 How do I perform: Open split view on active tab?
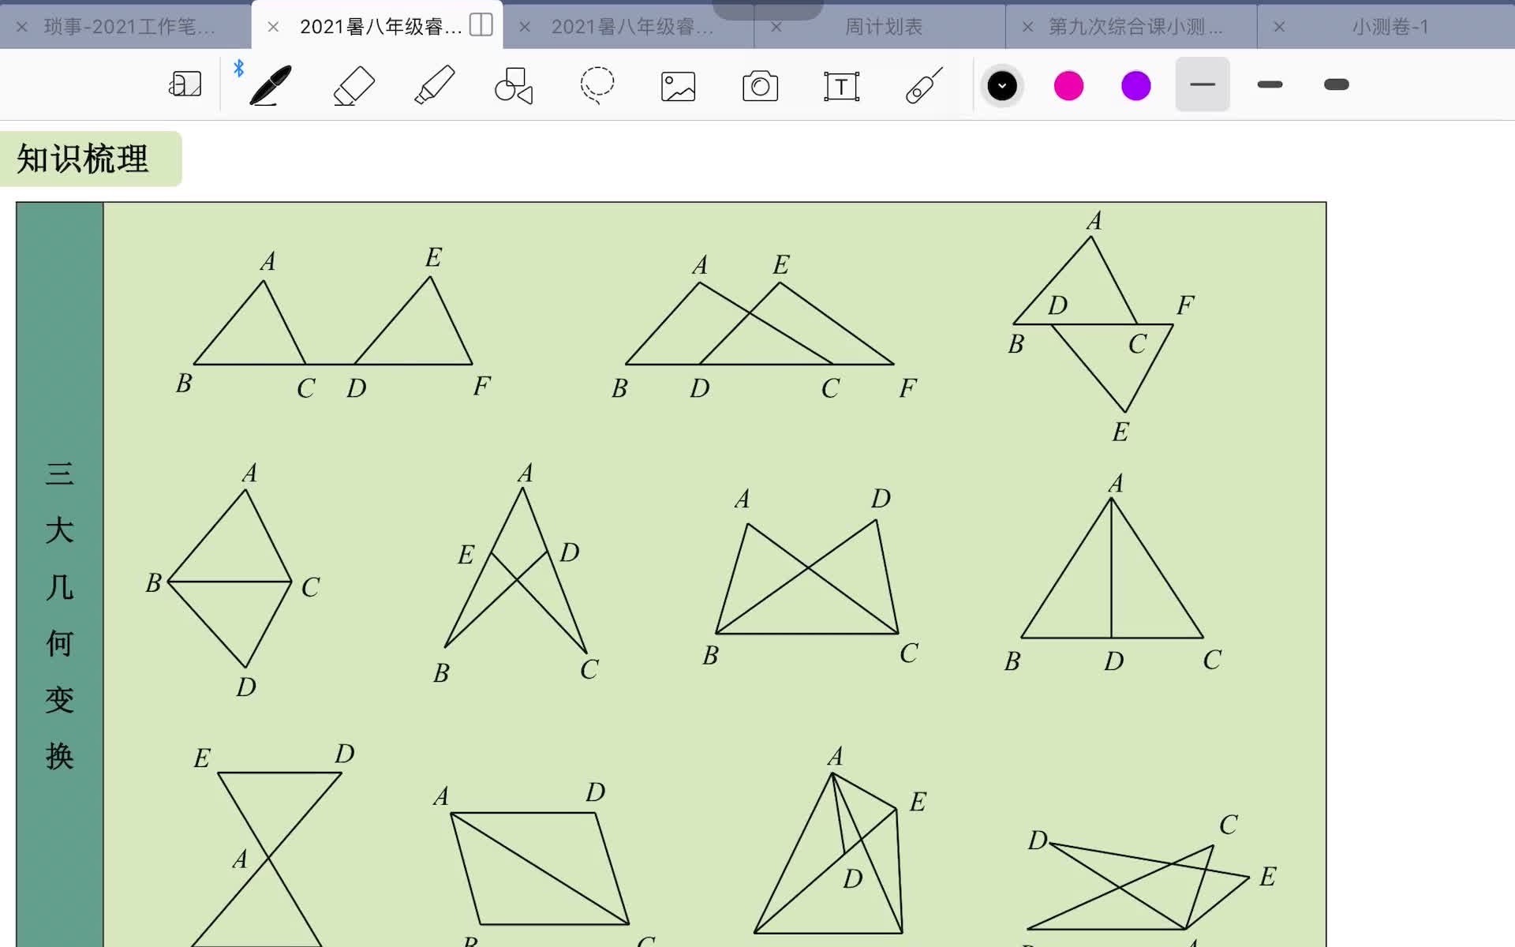[x=481, y=25]
